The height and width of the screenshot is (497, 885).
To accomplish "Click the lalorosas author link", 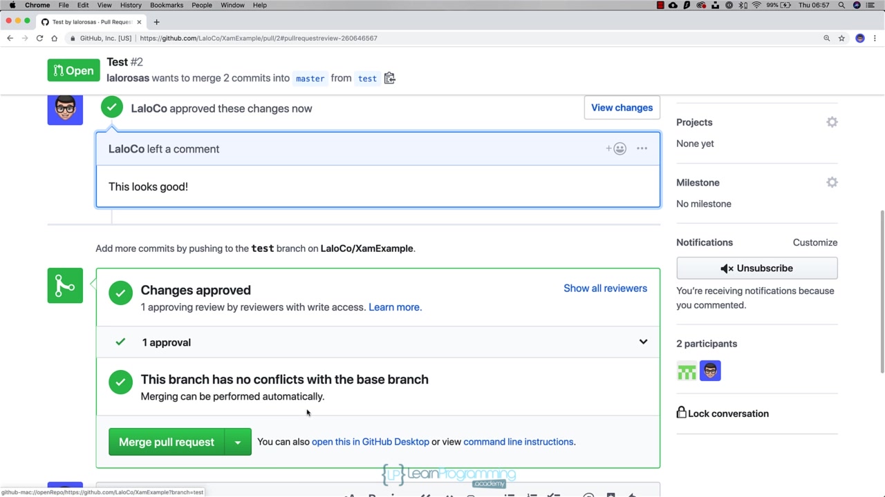I will [128, 78].
